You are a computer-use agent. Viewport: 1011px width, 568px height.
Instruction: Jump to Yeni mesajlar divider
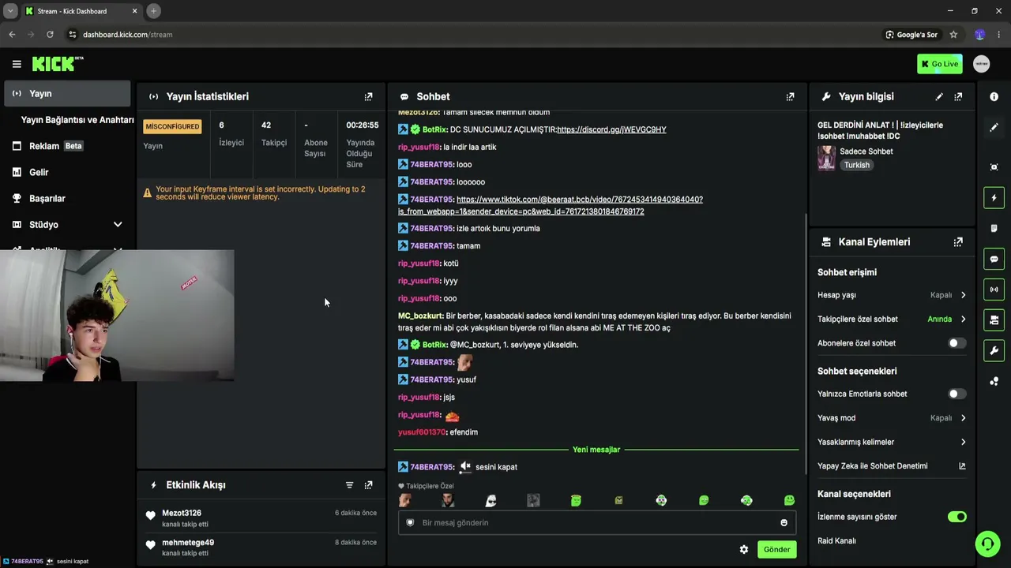coord(596,450)
